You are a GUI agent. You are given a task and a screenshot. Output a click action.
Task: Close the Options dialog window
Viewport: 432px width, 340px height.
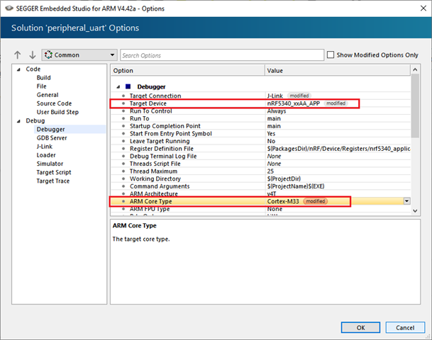pyautogui.click(x=423, y=8)
